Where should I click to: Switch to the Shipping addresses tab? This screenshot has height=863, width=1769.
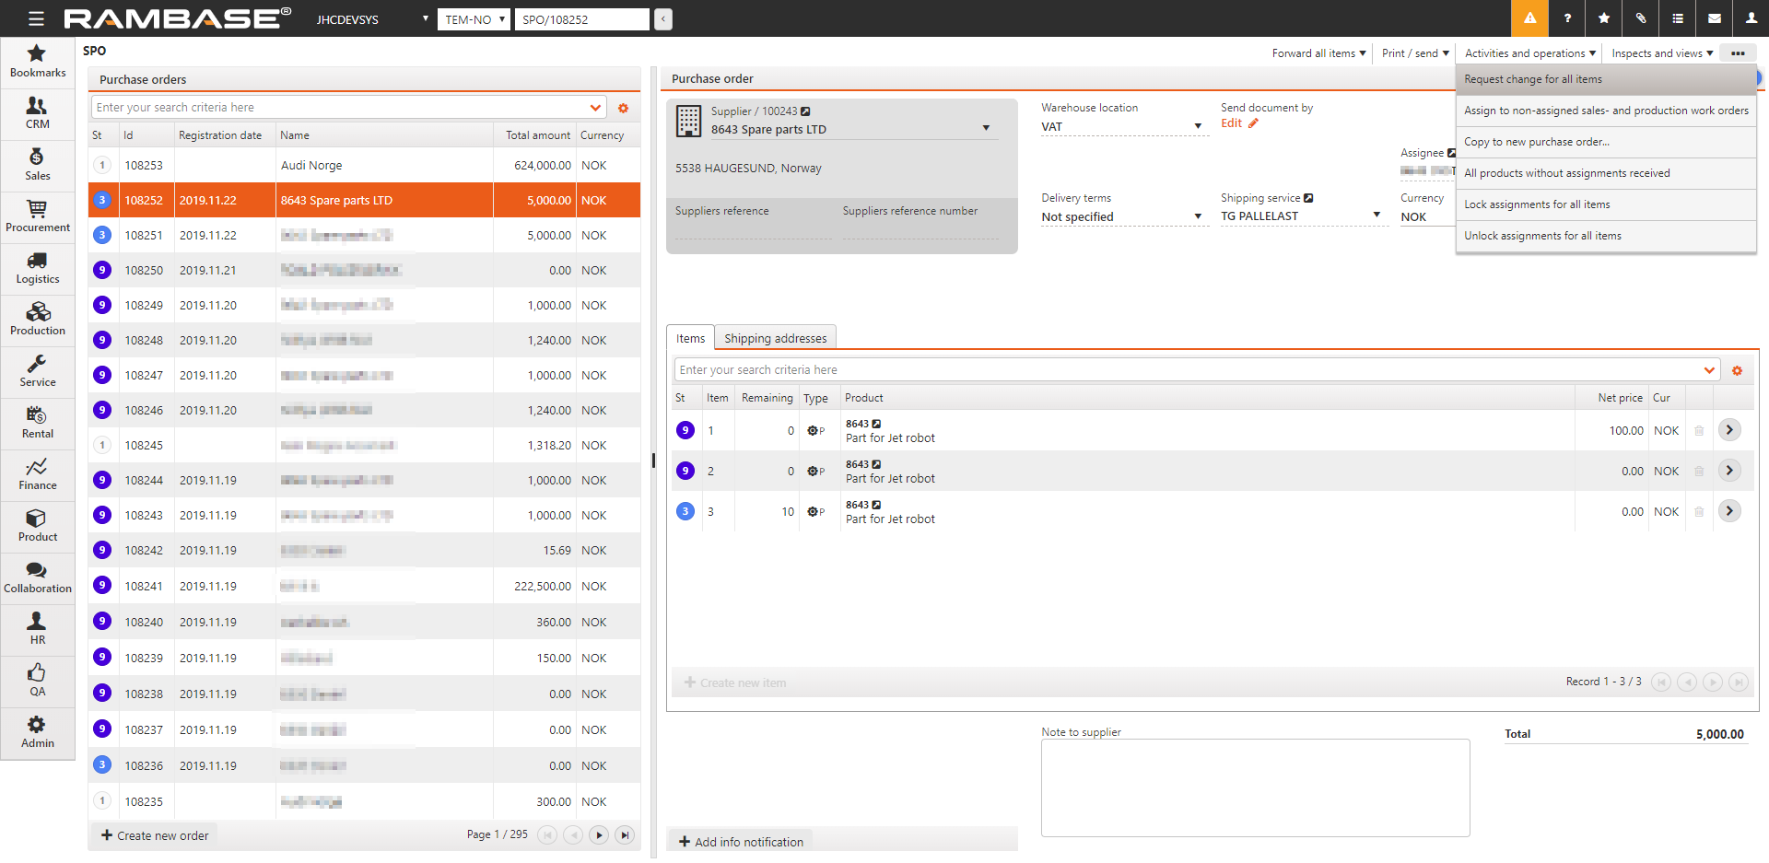tap(775, 338)
